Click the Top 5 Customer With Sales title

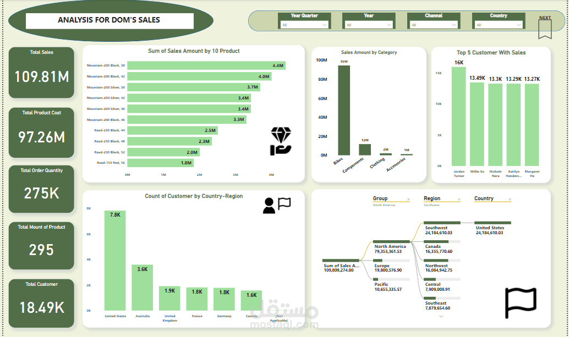(491, 53)
